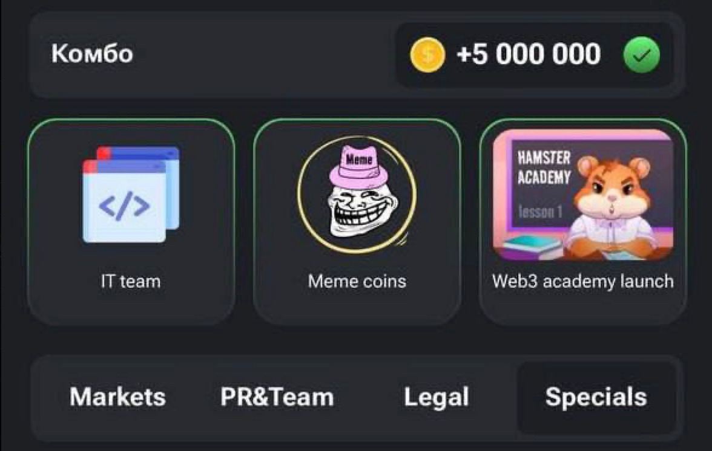The width and height of the screenshot is (712, 451).
Task: Open the Meme coins card
Action: pos(357,222)
